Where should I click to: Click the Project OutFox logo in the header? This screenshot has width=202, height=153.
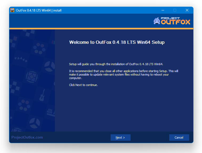[172, 21]
